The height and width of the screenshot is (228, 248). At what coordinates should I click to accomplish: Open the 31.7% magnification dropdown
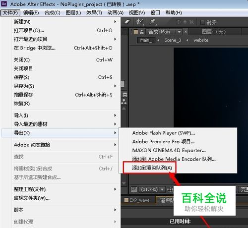162,189
